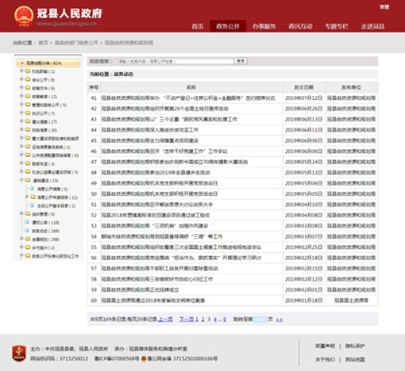Screen dimensions: 405x371
Task: Click document icon for 信息公开指南 (1)
Action: (32, 189)
